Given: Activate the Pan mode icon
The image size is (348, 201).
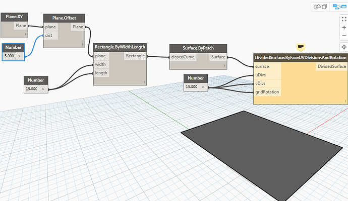Looking at the screenshot, I should point(343,47).
